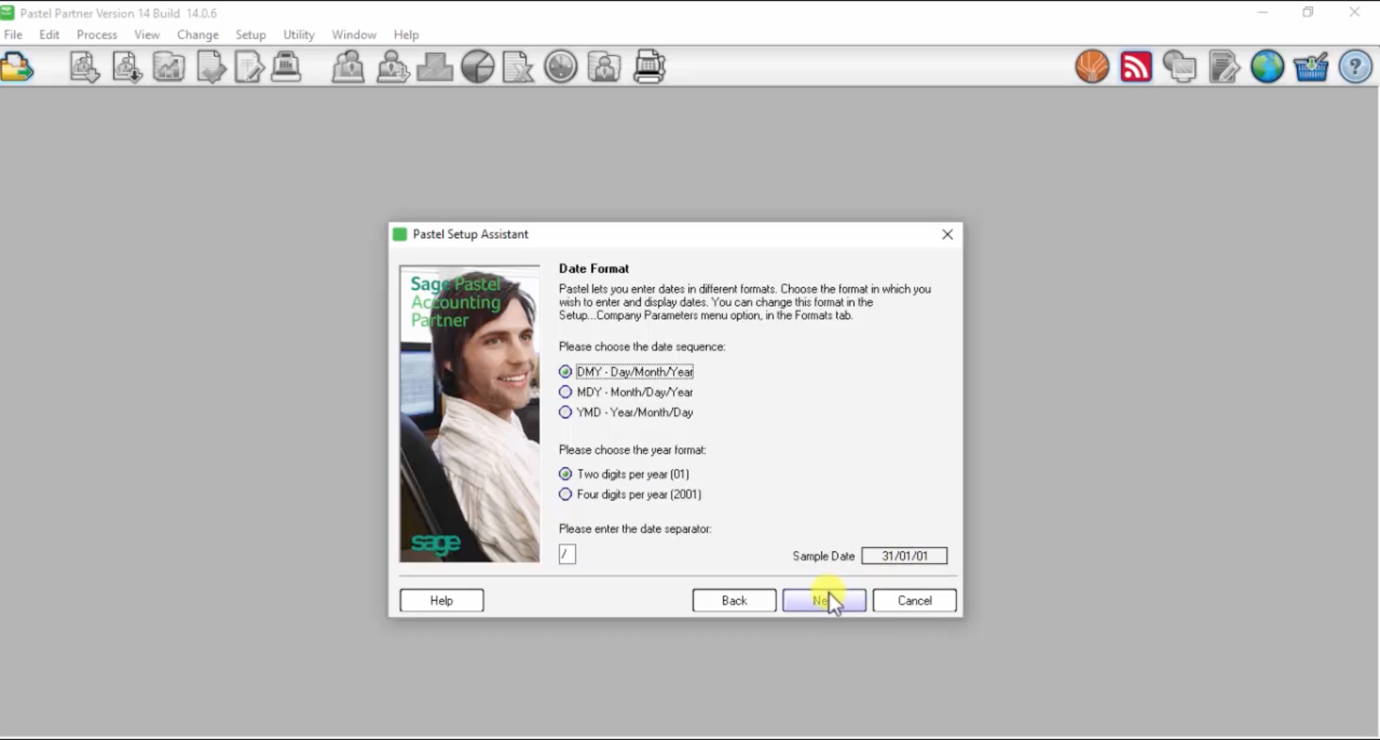Click the pie chart toolbar icon

tap(477, 67)
